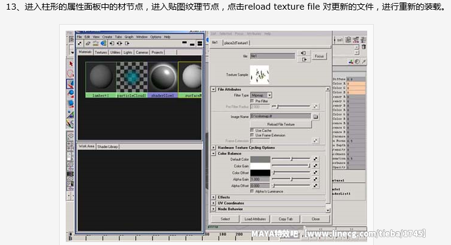Show top tabs only layout icon
Image resolution: width=451 pixels, height=245 pixels.
[x=184, y=43]
